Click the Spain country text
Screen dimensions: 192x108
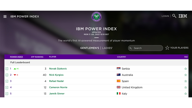coord(125,81)
